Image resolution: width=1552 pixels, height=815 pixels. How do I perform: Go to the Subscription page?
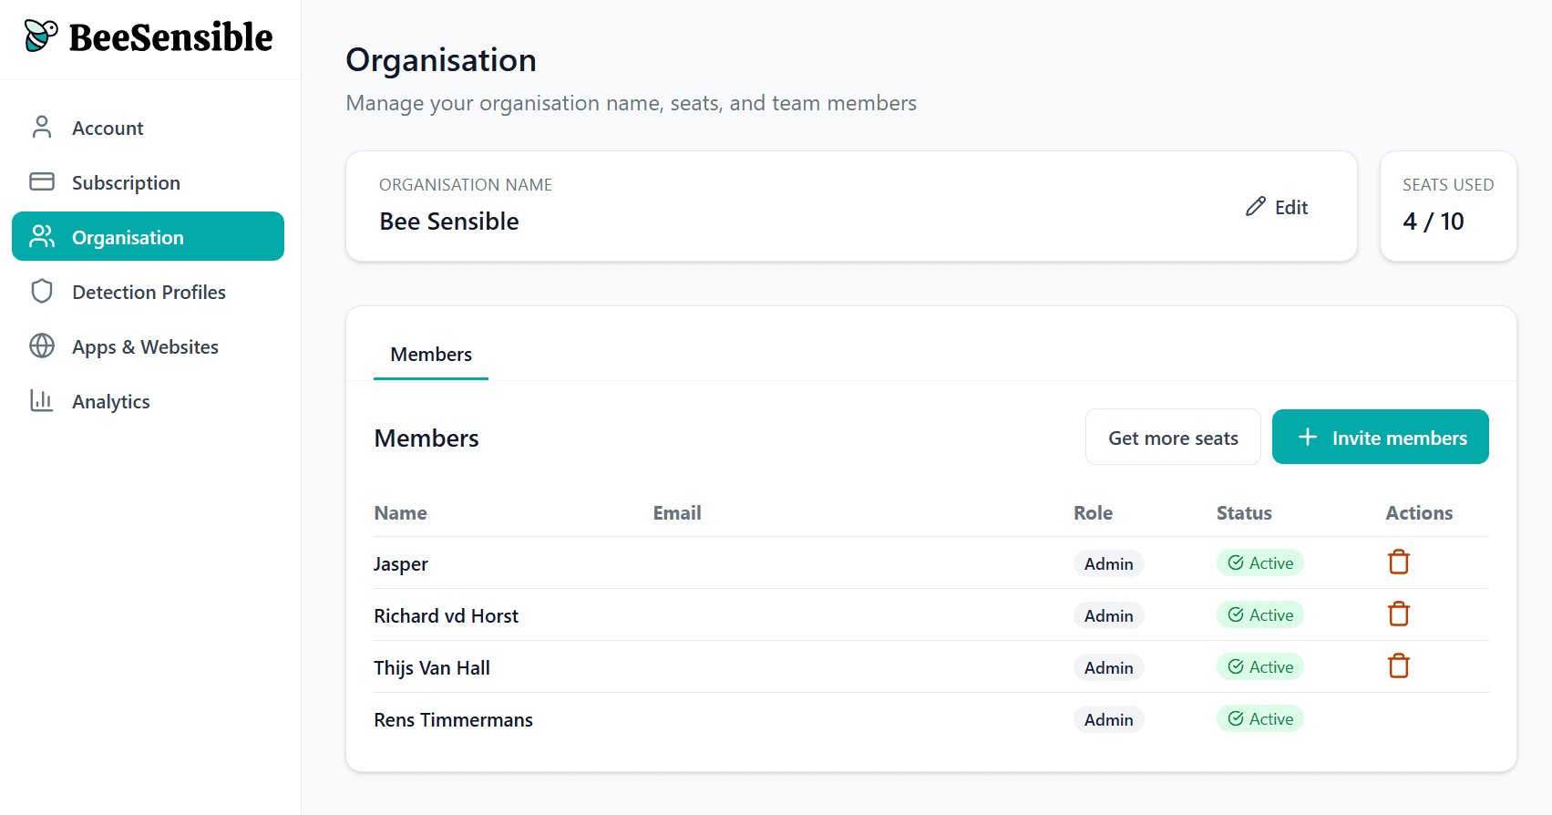click(x=126, y=182)
